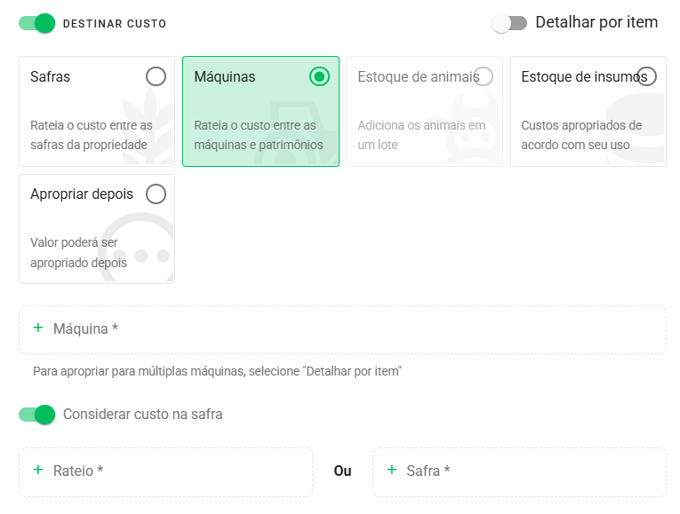The height and width of the screenshot is (514, 680).
Task: Click Custos apropriados de acordo com seu uso
Action: point(581,135)
